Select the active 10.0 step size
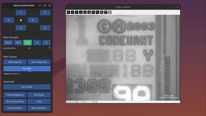This screenshot has width=206, height=116. click(x=27, y=43)
